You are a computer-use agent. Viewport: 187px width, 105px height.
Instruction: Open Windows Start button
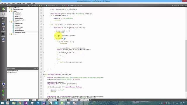click(2, 103)
